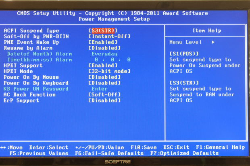Click the Power Management Setup title

115,19
